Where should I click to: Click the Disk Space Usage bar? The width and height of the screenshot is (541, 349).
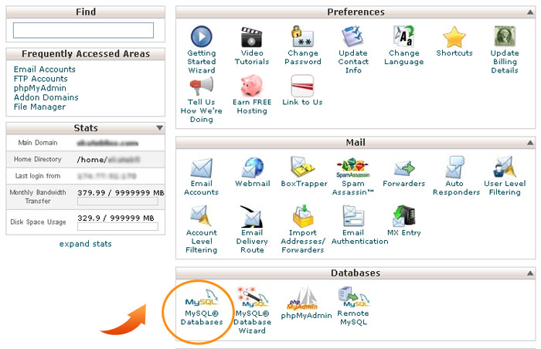(x=117, y=226)
